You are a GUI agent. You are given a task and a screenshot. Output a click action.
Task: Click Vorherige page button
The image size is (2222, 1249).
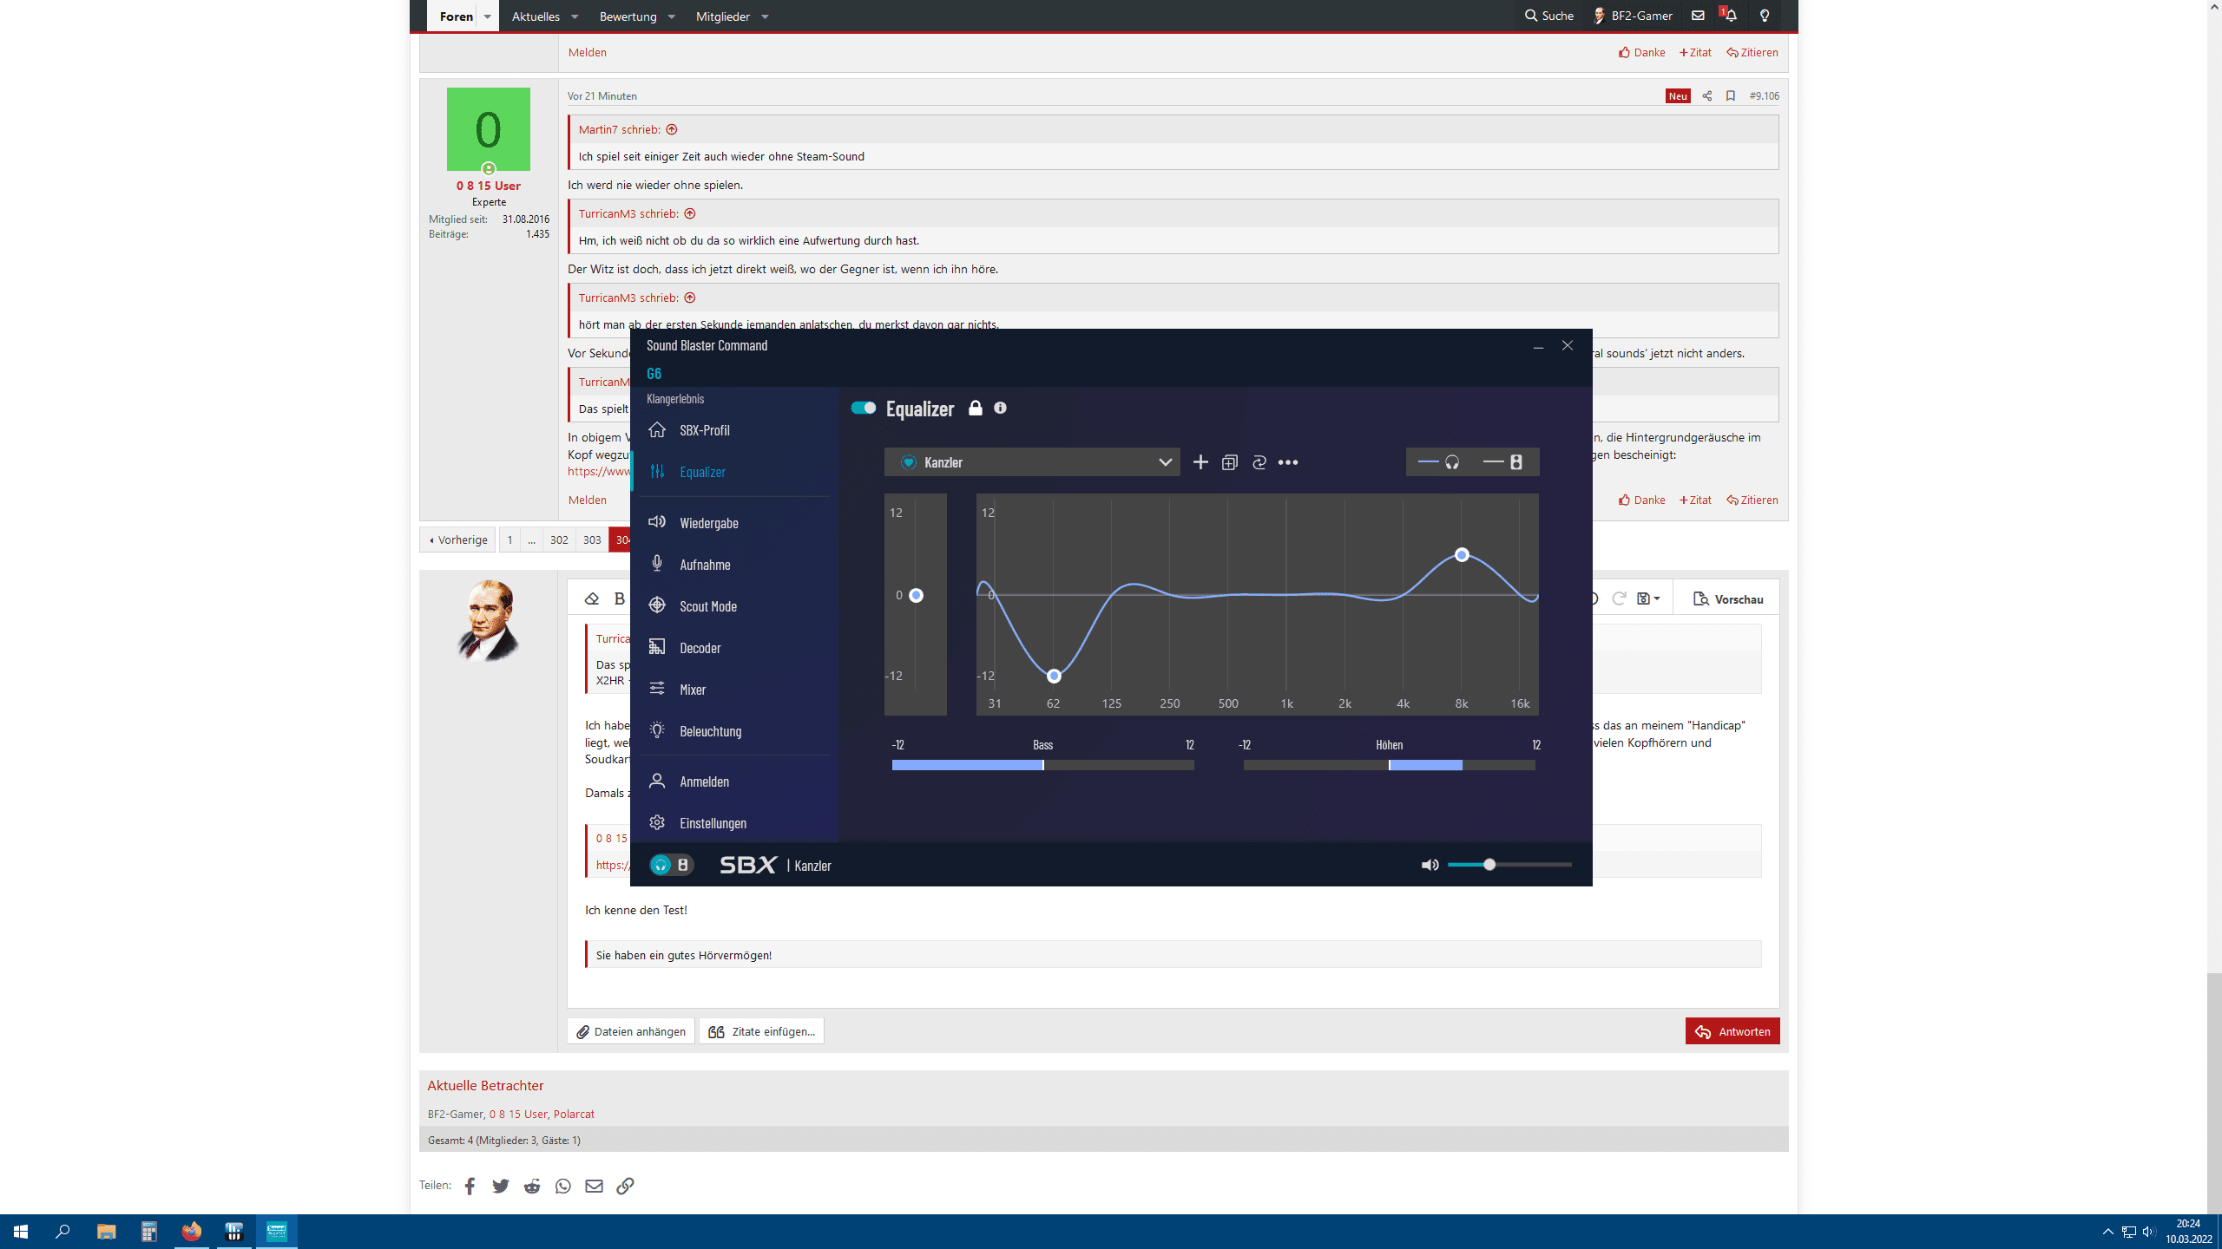(x=457, y=539)
